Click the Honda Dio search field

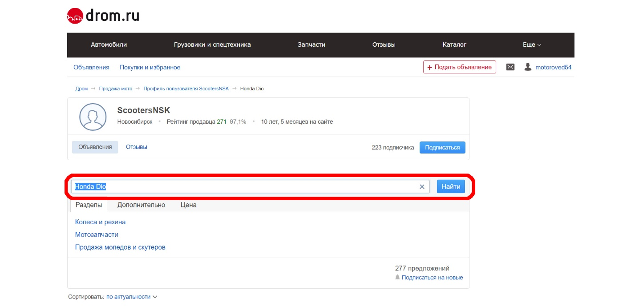[250, 186]
